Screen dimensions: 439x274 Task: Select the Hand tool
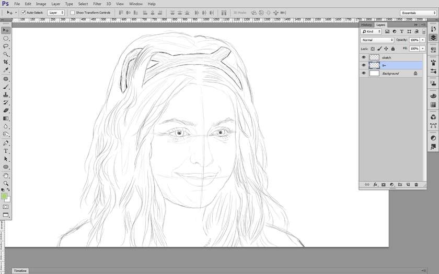(x=6, y=175)
